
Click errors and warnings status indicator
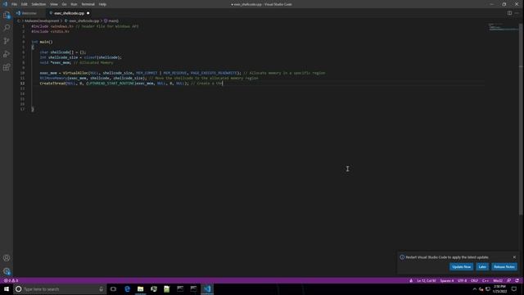click(x=11, y=280)
